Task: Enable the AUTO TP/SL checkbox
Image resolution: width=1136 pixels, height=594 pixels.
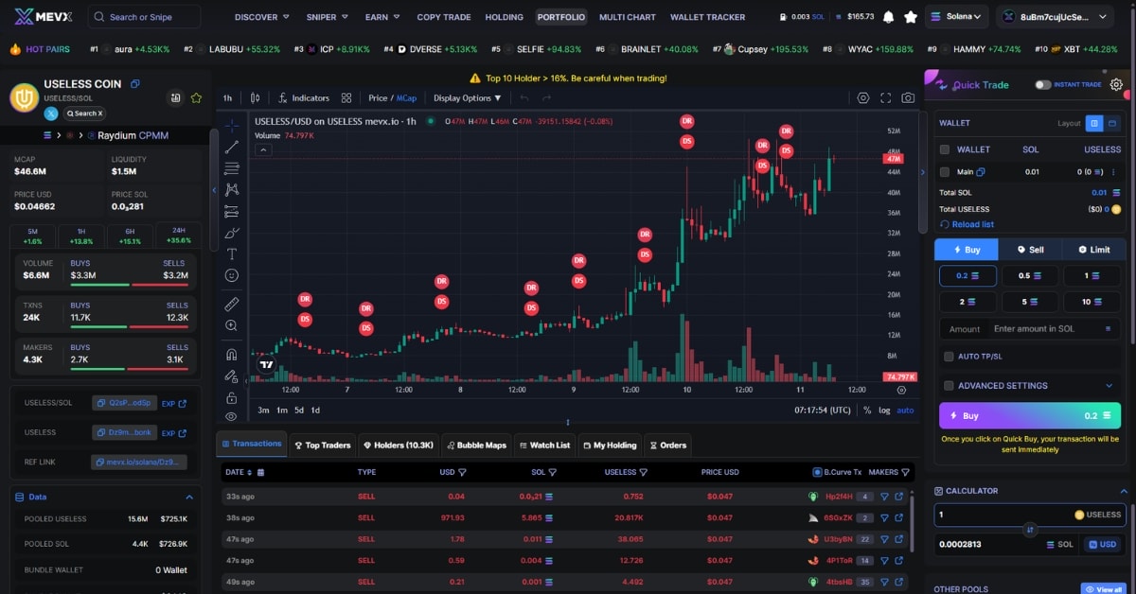Action: coord(949,357)
